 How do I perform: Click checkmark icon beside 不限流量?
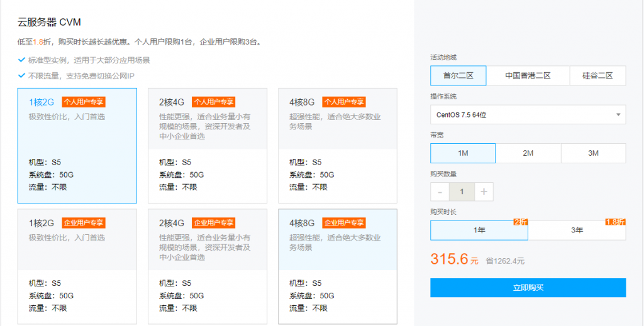click(22, 75)
